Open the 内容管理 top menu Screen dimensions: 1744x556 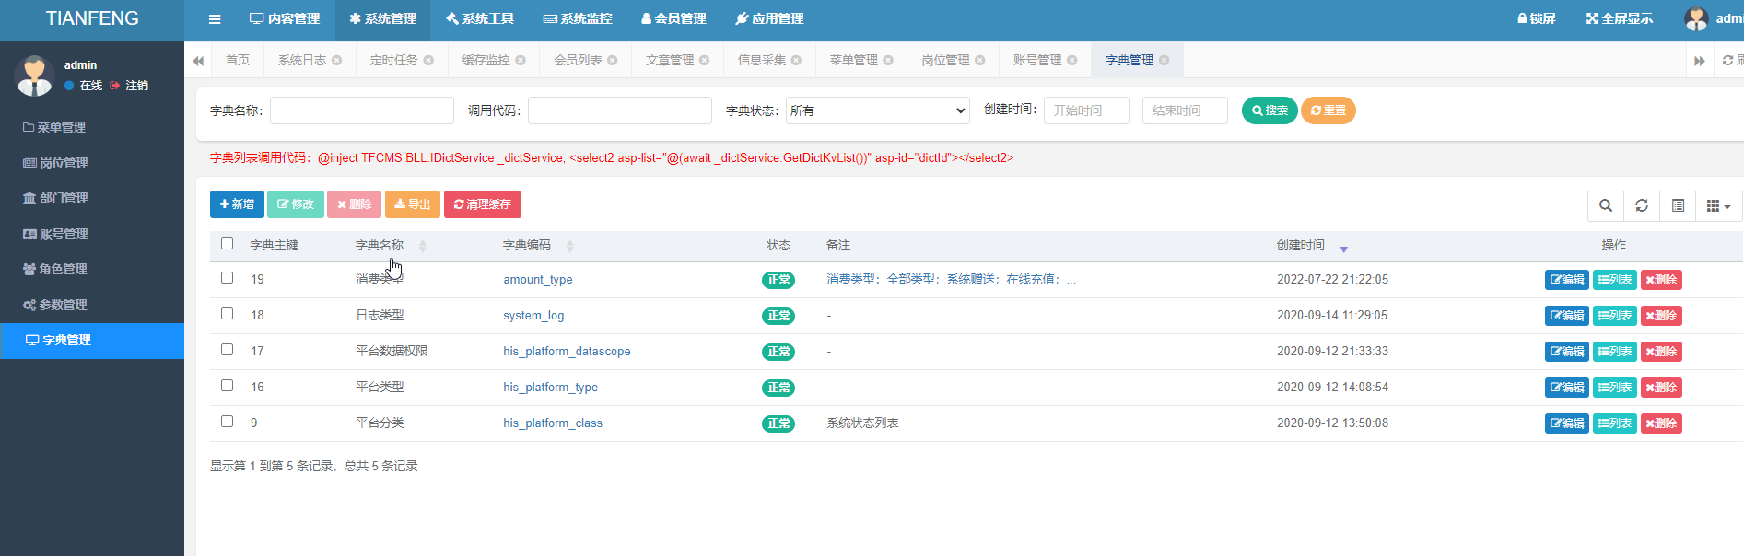tap(285, 19)
